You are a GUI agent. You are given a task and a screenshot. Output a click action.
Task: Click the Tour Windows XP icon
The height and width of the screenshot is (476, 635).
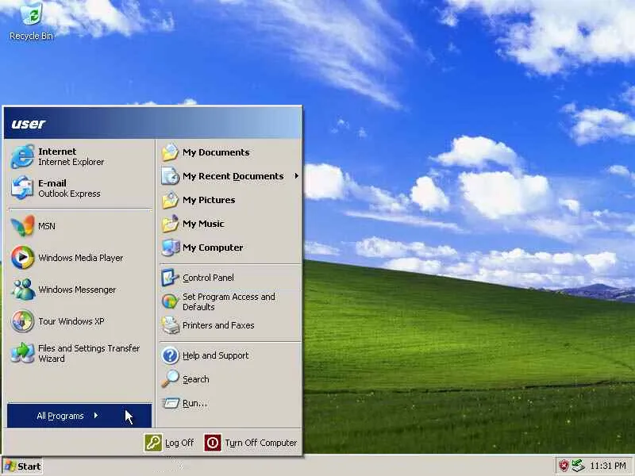[22, 321]
